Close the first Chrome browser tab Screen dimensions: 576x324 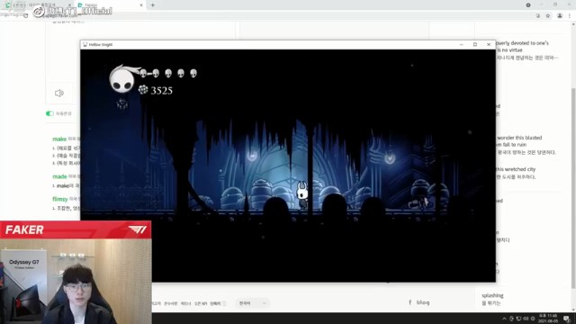click(70, 5)
